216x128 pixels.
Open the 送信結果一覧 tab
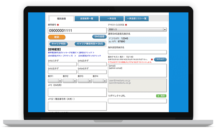[x=87, y=19]
